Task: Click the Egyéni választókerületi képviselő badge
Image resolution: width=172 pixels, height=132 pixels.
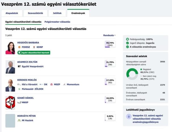Action: click(x=34, y=53)
